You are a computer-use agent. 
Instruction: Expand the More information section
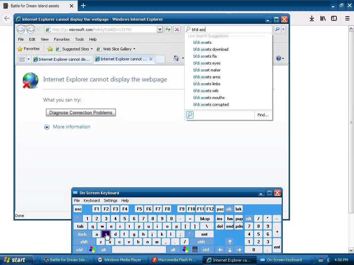(x=67, y=127)
